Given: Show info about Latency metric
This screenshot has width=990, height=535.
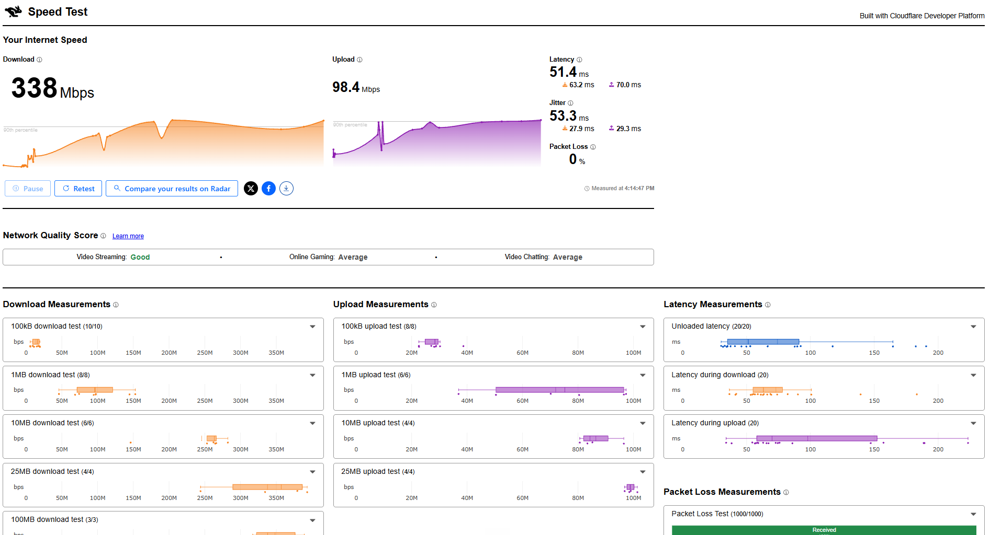Looking at the screenshot, I should [579, 60].
